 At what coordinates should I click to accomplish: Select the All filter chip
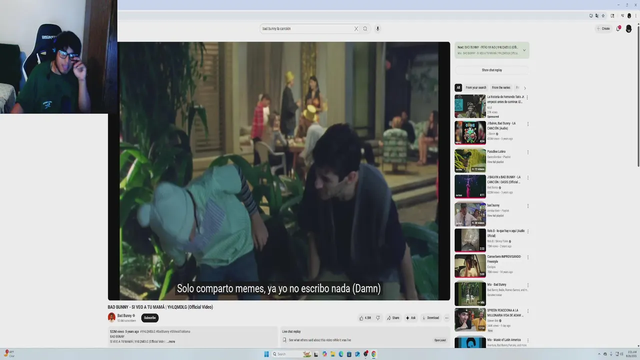(x=458, y=87)
